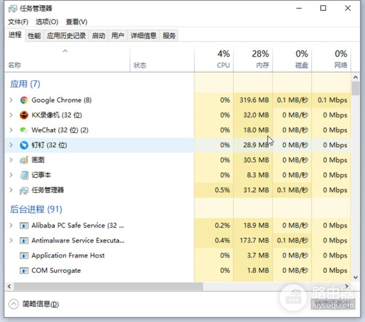Click the 钉钉 process icon

[24, 145]
